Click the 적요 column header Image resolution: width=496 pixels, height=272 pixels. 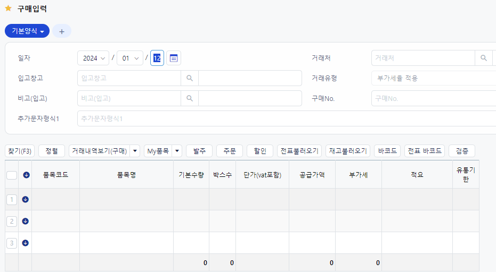click(x=417, y=175)
